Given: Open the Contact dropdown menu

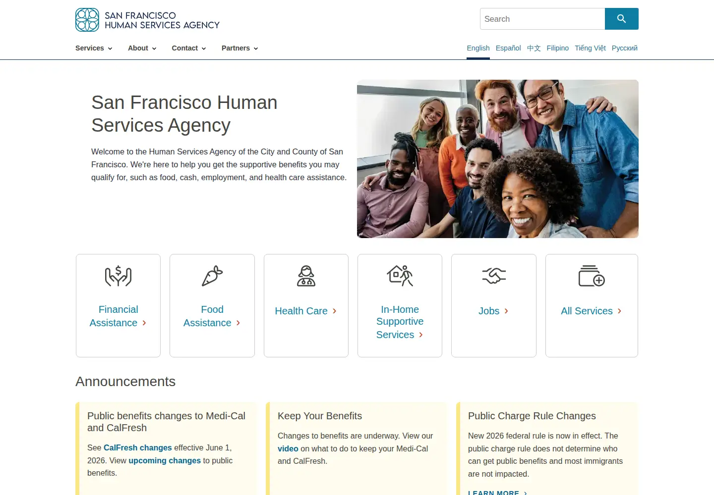Looking at the screenshot, I should pyautogui.click(x=189, y=48).
